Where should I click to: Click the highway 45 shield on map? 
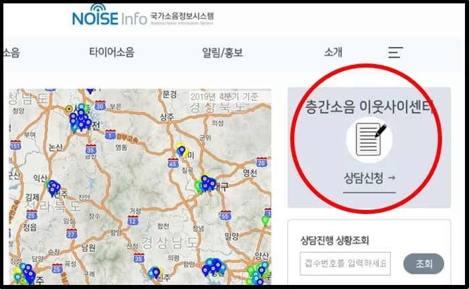[173, 163]
